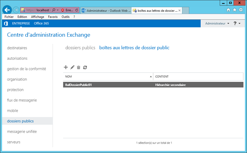Click the refresh list icon

click(x=85, y=67)
